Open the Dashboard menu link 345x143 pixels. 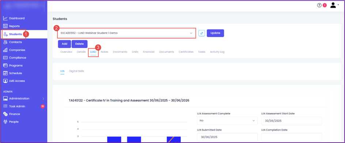pyautogui.click(x=17, y=18)
